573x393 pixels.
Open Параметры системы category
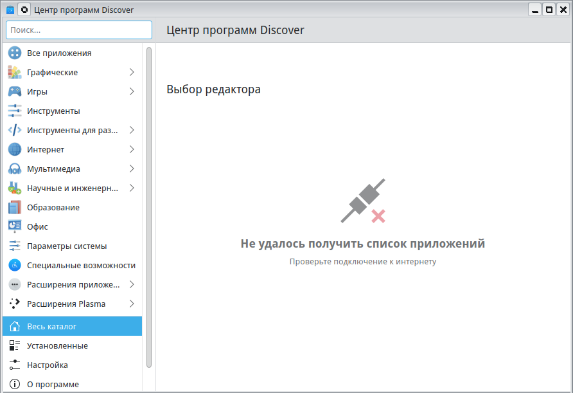click(x=73, y=246)
